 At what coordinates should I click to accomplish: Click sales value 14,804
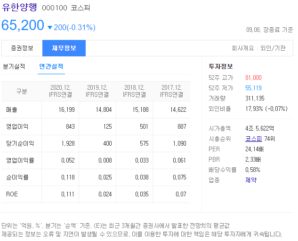(x=104, y=109)
